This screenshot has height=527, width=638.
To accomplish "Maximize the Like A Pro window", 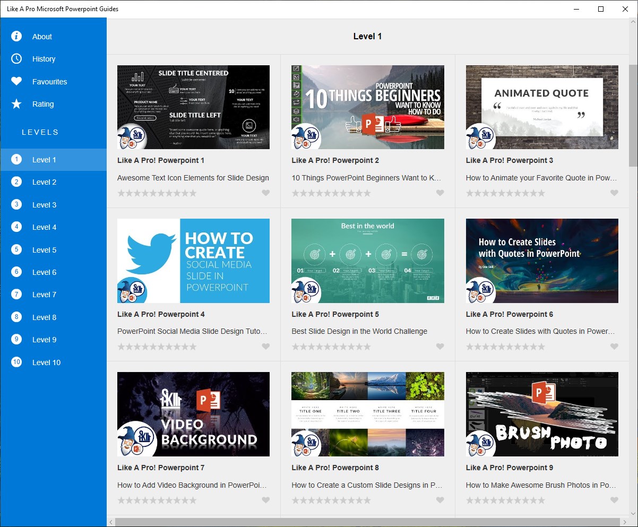I will (x=601, y=9).
